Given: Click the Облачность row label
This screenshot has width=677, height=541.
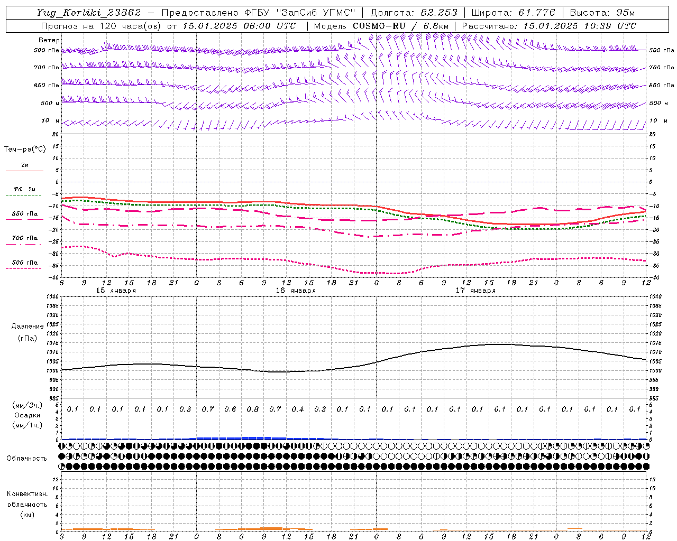Looking at the screenshot, I should pos(26,459).
